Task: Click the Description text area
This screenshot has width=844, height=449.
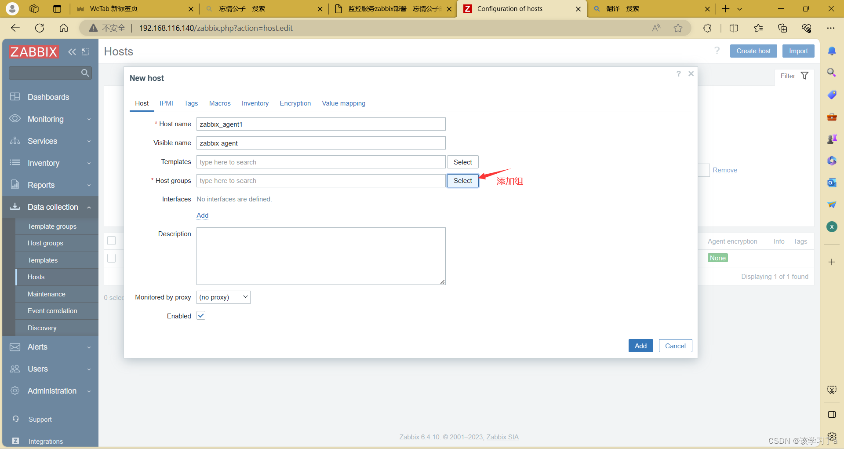Action: tap(321, 256)
